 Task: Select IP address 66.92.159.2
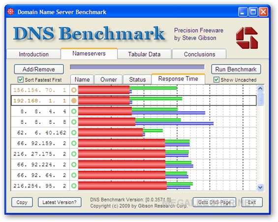[41, 143]
